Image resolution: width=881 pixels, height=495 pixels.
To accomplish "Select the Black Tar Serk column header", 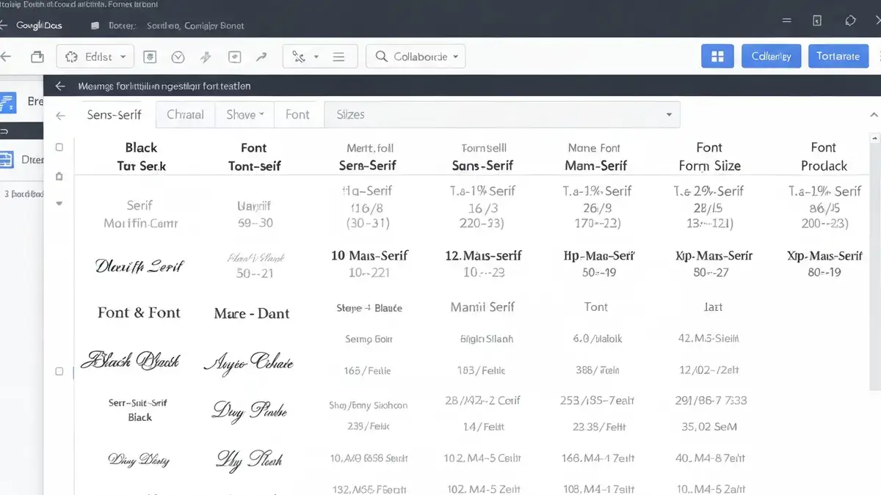I will (141, 157).
